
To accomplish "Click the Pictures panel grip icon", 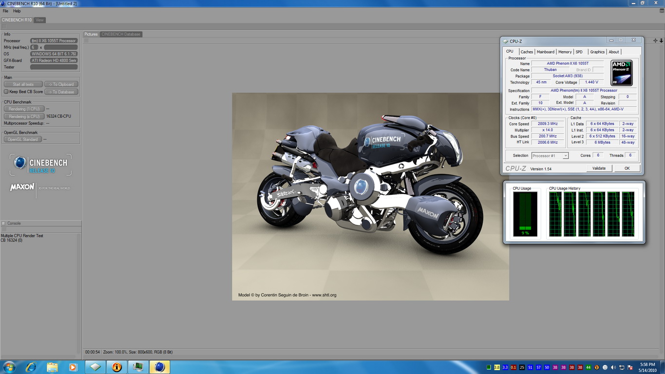I will 87,40.
